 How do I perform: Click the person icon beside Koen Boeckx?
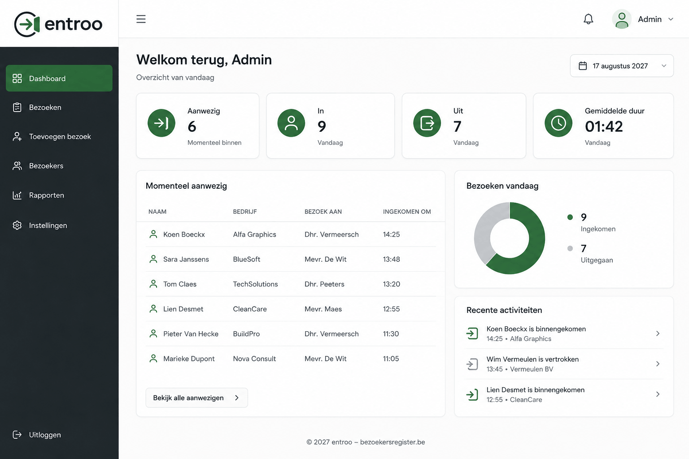(153, 234)
